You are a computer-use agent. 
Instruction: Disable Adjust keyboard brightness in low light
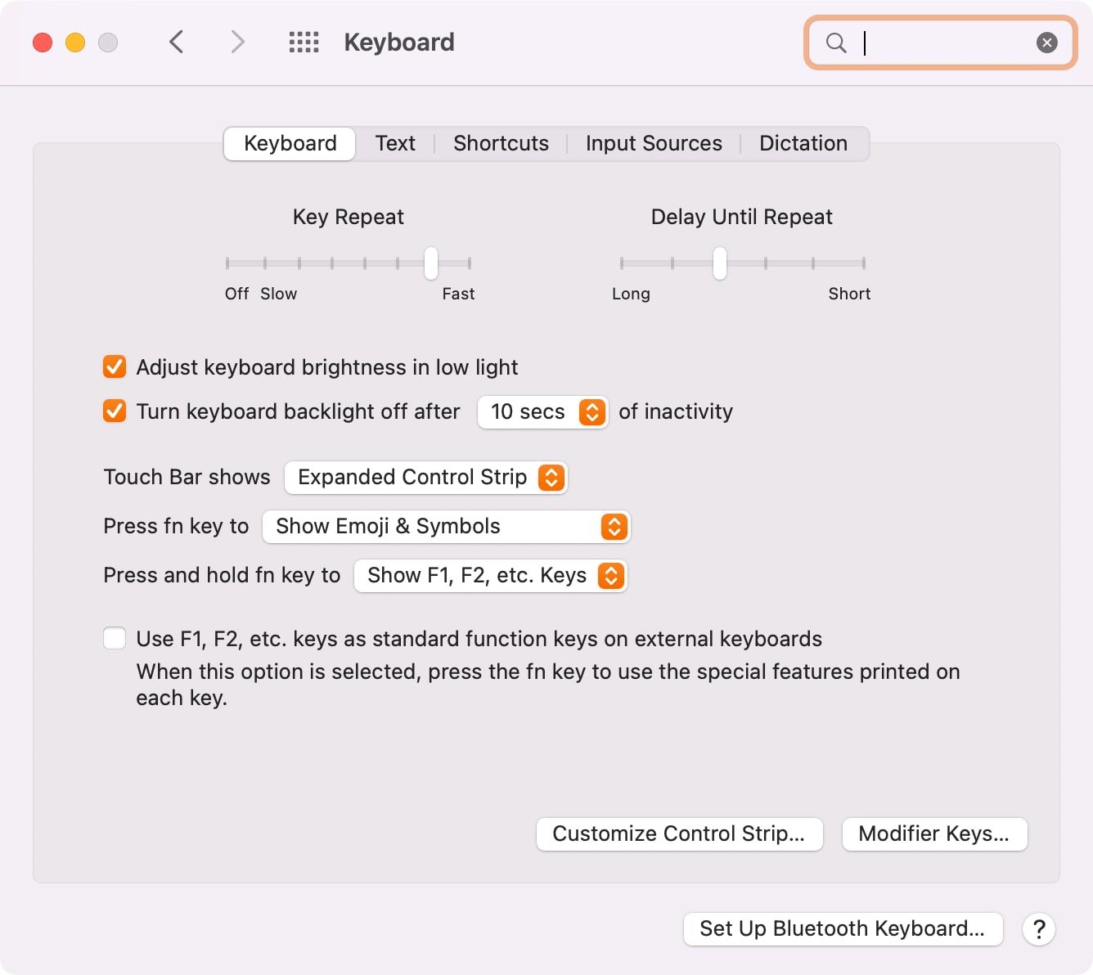point(115,367)
